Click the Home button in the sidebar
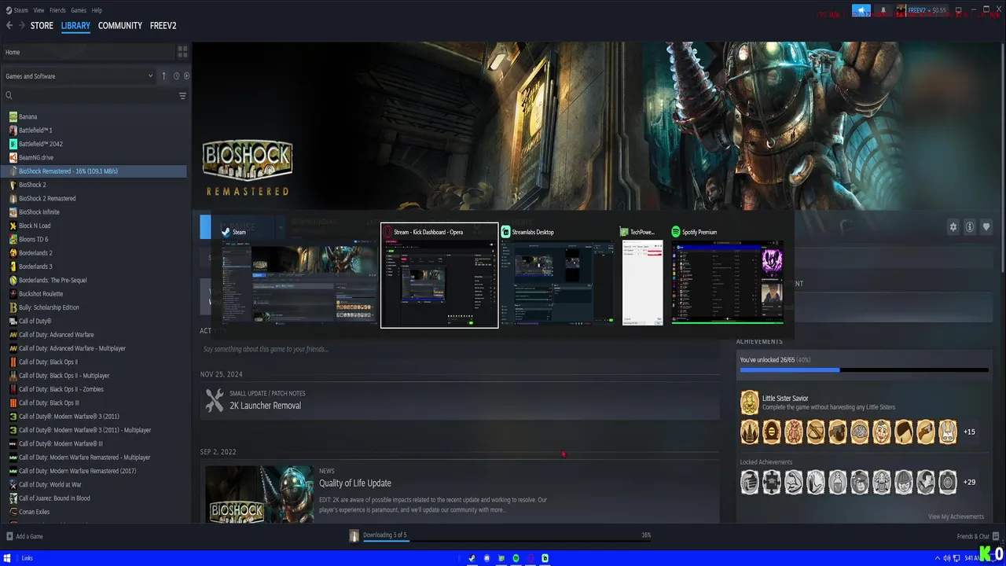1006x566 pixels. [x=88, y=52]
